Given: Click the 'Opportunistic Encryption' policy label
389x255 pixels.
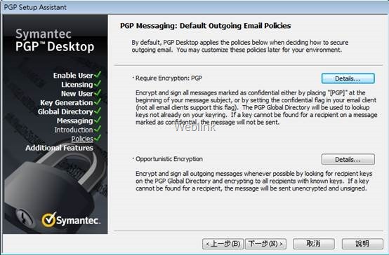Looking at the screenshot, I should coord(169,159).
